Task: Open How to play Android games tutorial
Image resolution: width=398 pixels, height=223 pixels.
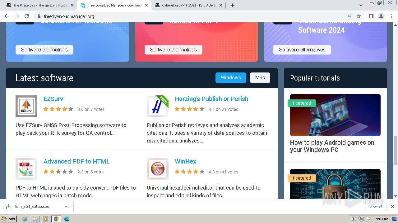Action: pyautogui.click(x=332, y=146)
